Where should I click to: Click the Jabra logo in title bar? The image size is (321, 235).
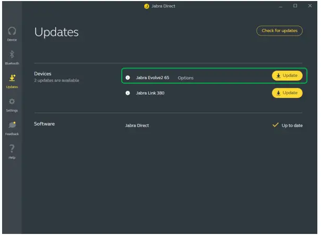(x=146, y=6)
